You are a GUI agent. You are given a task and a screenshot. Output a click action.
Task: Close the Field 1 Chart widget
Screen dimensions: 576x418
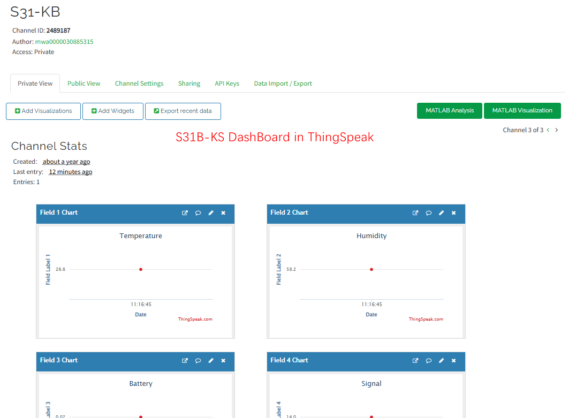coord(223,213)
